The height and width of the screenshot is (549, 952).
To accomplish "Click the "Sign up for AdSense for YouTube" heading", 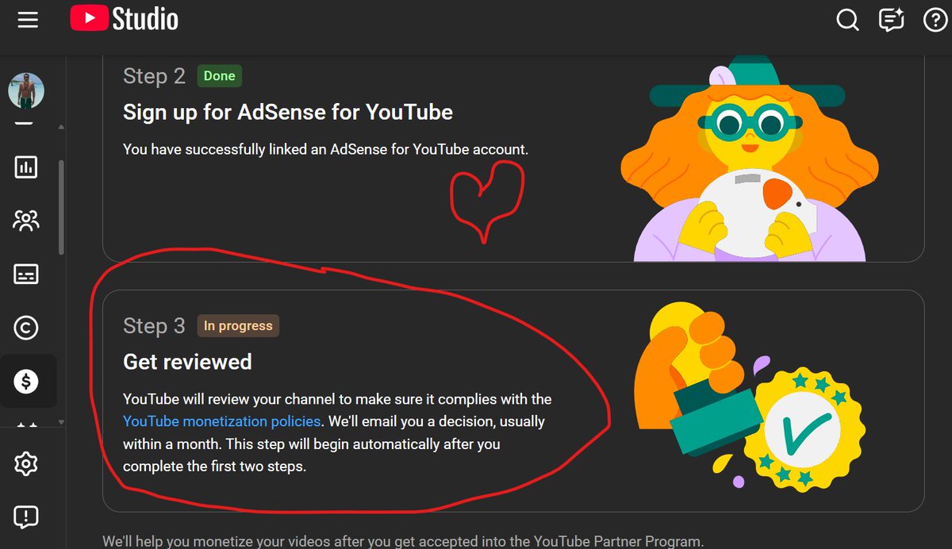I will pos(288,113).
